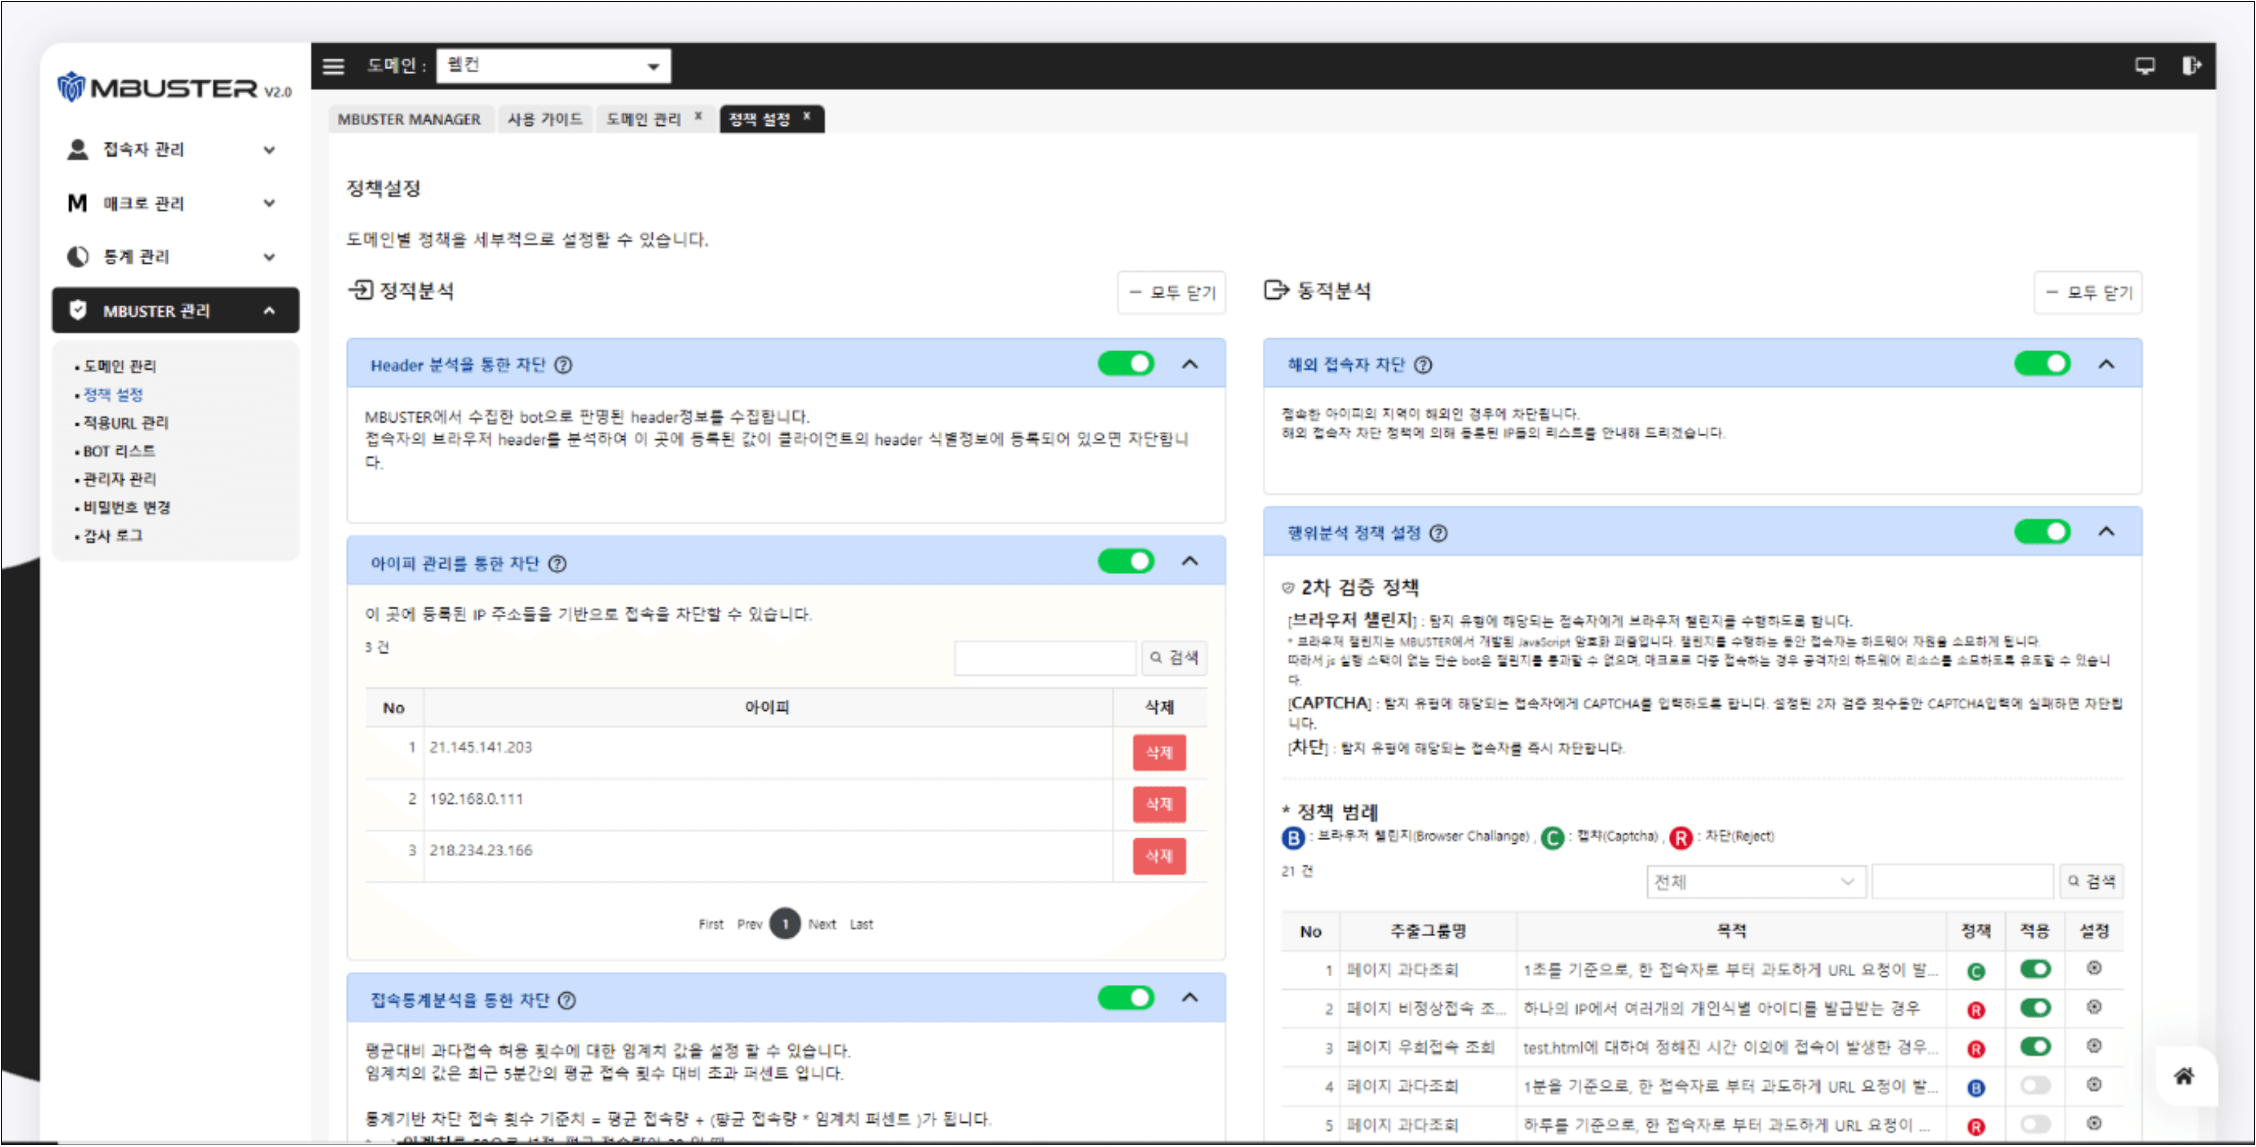2256x1147 pixels.
Task: Open settings gear for policy row 2
Action: 2094,1007
